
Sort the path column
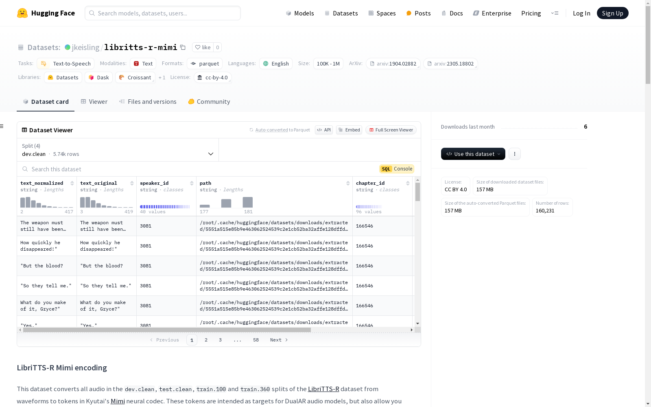point(348,183)
